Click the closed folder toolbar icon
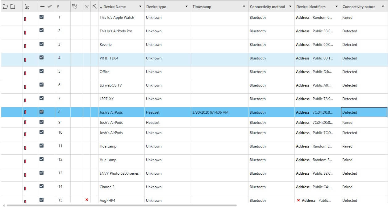Viewport: 388px width, 207px height. coord(12,6)
